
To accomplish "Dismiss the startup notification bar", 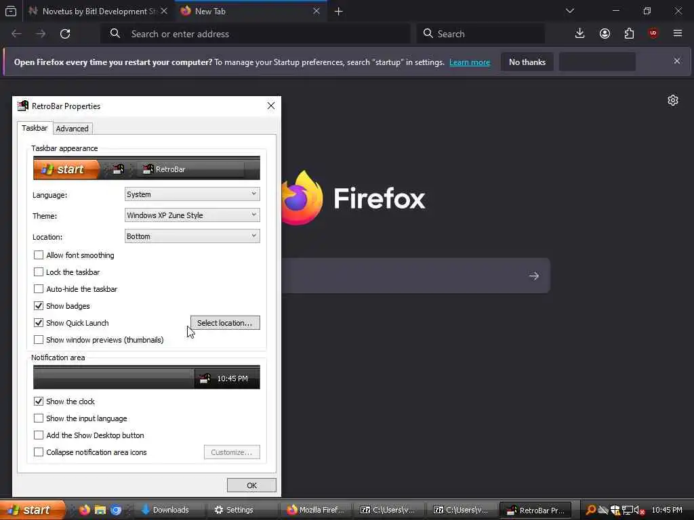I will (x=677, y=61).
